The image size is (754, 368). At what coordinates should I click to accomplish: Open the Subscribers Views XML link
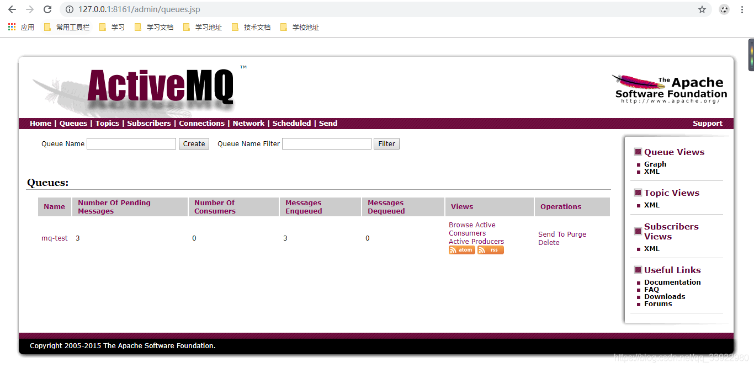click(x=652, y=249)
